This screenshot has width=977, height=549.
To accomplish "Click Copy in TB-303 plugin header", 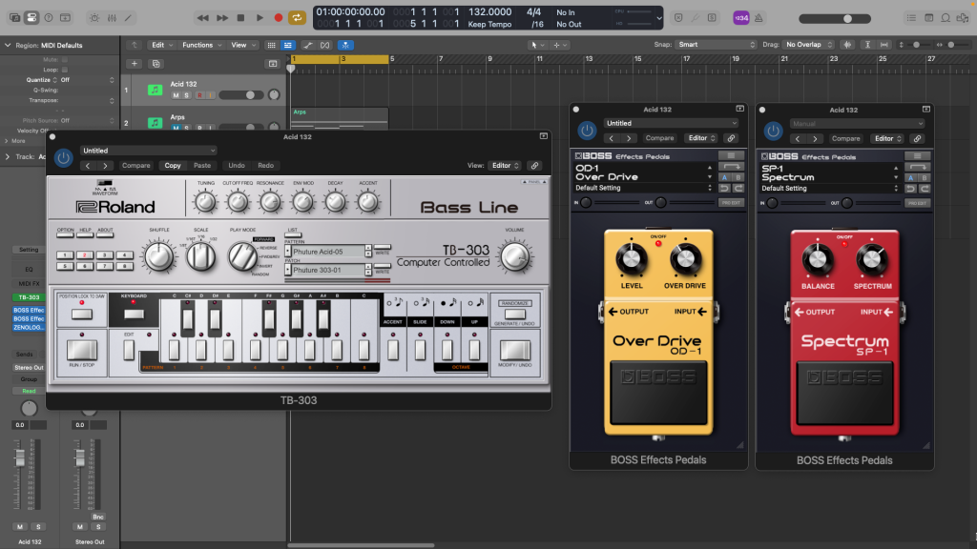I will click(x=173, y=166).
